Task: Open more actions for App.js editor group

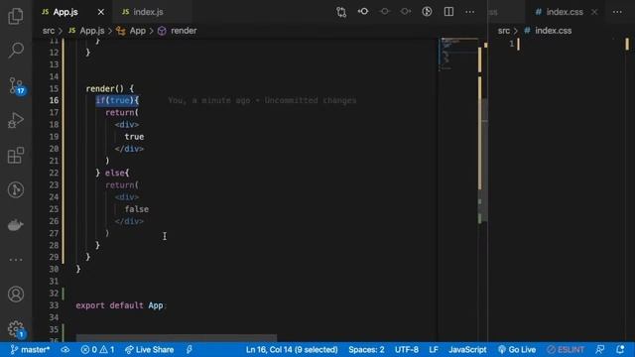Action: pyautogui.click(x=469, y=12)
